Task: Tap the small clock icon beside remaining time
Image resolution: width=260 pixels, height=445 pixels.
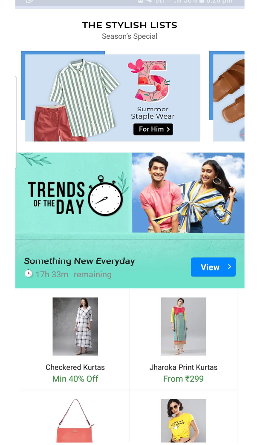Action: (x=28, y=273)
